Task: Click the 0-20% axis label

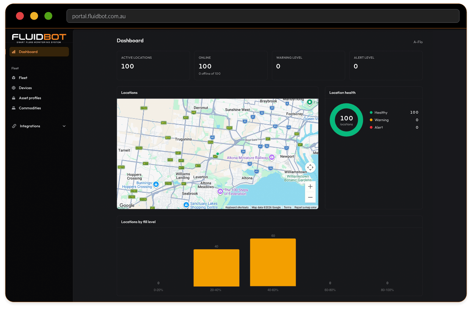Action: [158, 290]
